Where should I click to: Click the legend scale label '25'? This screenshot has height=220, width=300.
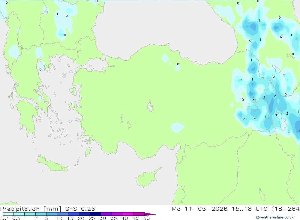(92, 218)
